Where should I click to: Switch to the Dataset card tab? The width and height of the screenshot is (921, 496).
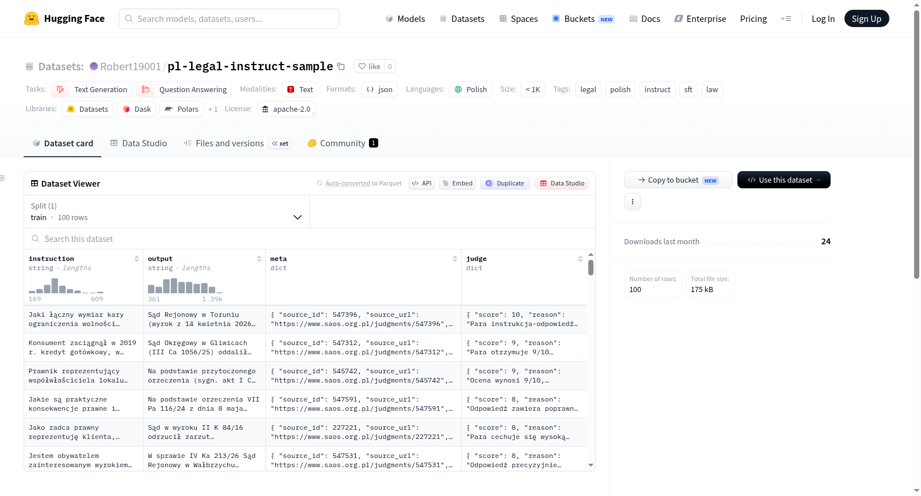(x=63, y=143)
